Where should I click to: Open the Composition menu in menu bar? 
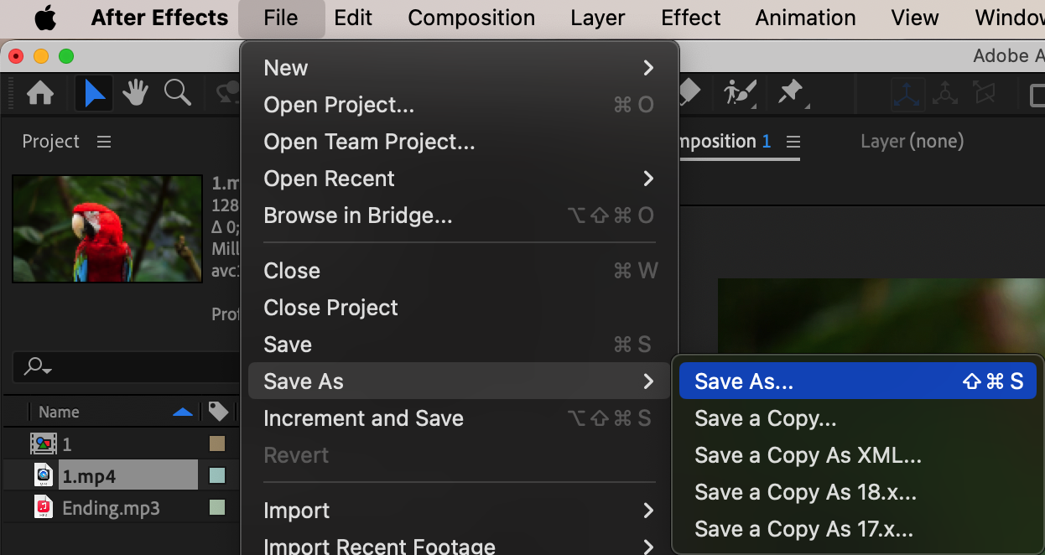pos(471,18)
